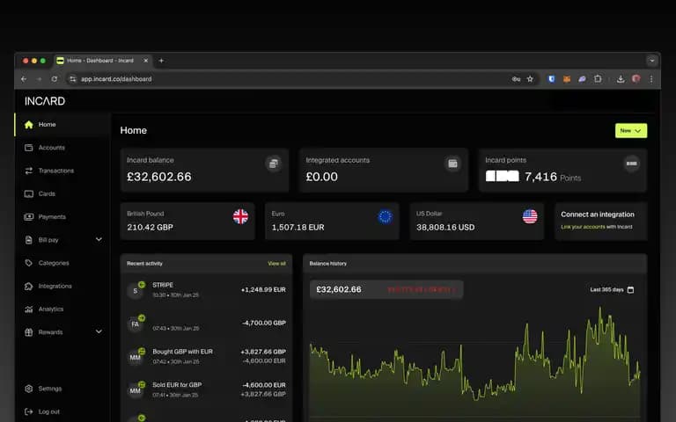Open the Last 365 days date selector
The image size is (676, 422).
[x=612, y=290]
